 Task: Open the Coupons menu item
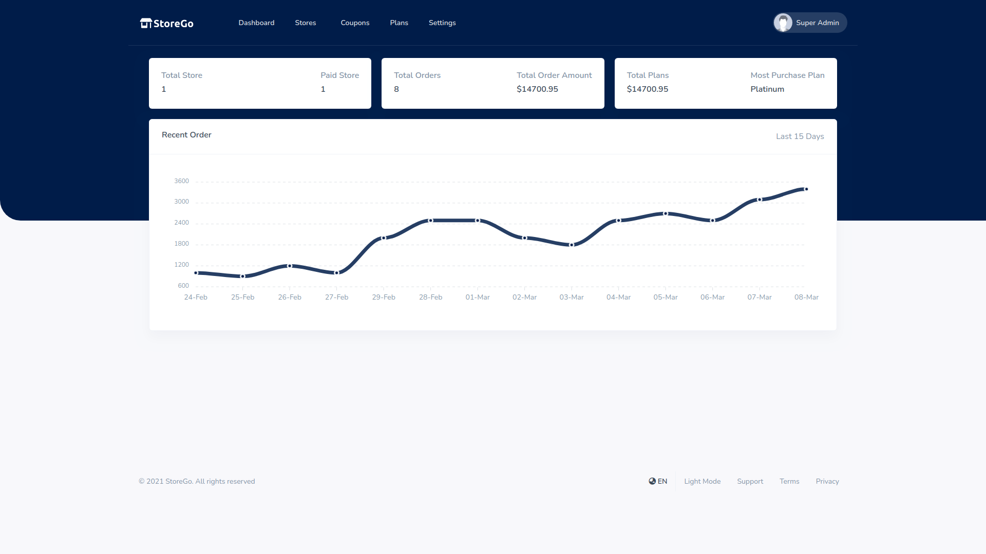pos(355,23)
